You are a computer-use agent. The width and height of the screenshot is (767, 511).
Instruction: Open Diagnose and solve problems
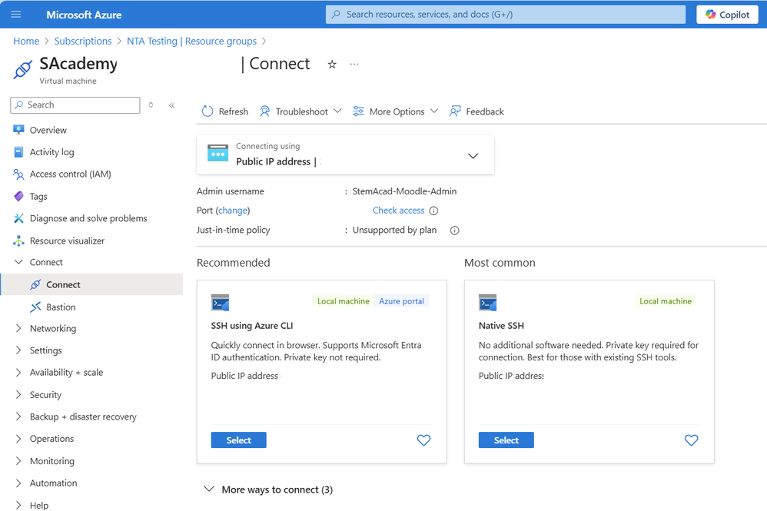pos(88,218)
